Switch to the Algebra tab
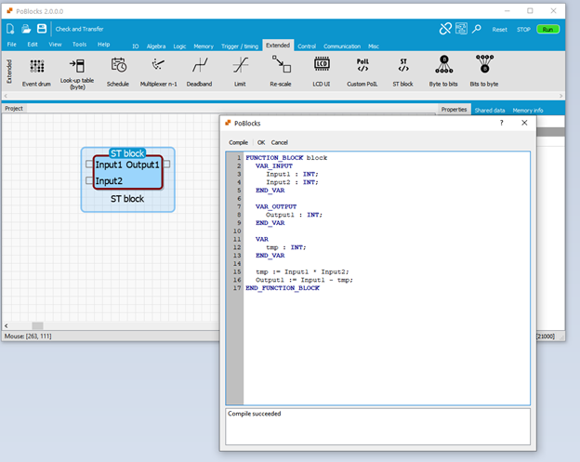This screenshot has width=580, height=462. click(156, 46)
